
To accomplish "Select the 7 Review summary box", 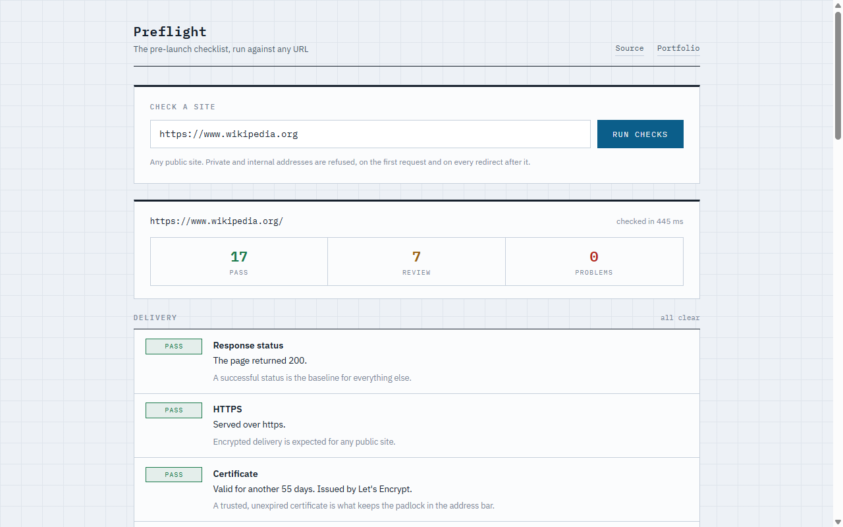I will click(x=416, y=262).
